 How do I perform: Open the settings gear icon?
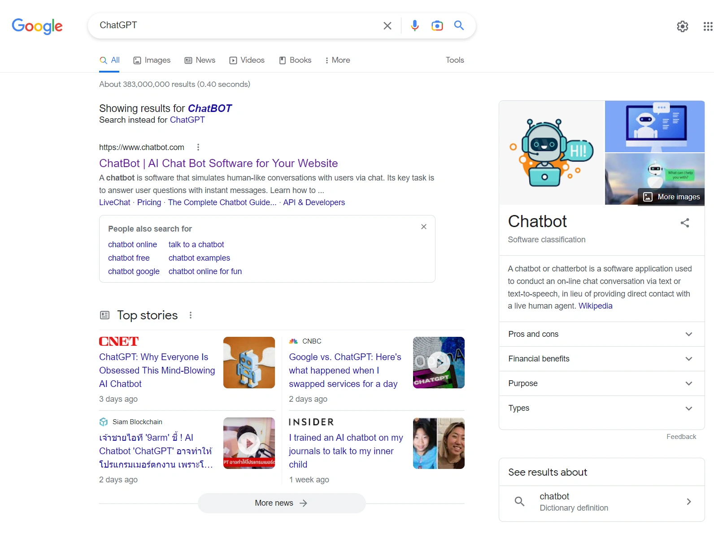(x=683, y=26)
